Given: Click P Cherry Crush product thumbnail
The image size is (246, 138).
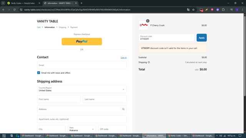Looking at the screenshot, I should [x=143, y=25].
